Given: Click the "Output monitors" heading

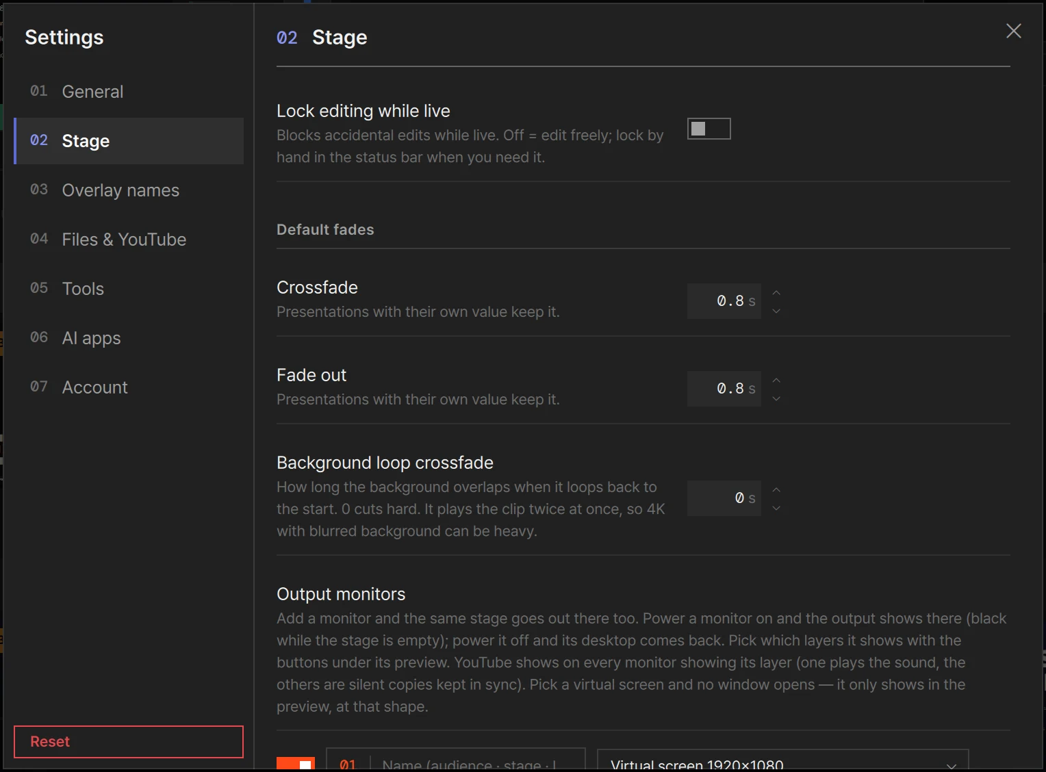Looking at the screenshot, I should (x=341, y=594).
